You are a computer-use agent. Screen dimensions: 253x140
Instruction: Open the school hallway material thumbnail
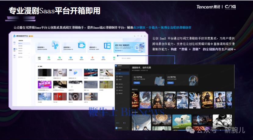(x=141, y=122)
